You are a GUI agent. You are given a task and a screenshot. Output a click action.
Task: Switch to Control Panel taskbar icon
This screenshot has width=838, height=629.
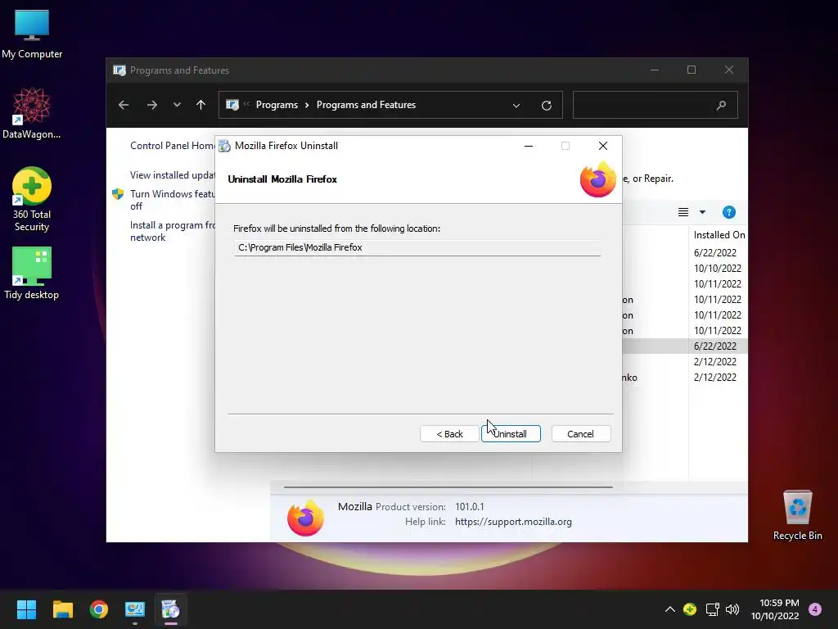[135, 609]
